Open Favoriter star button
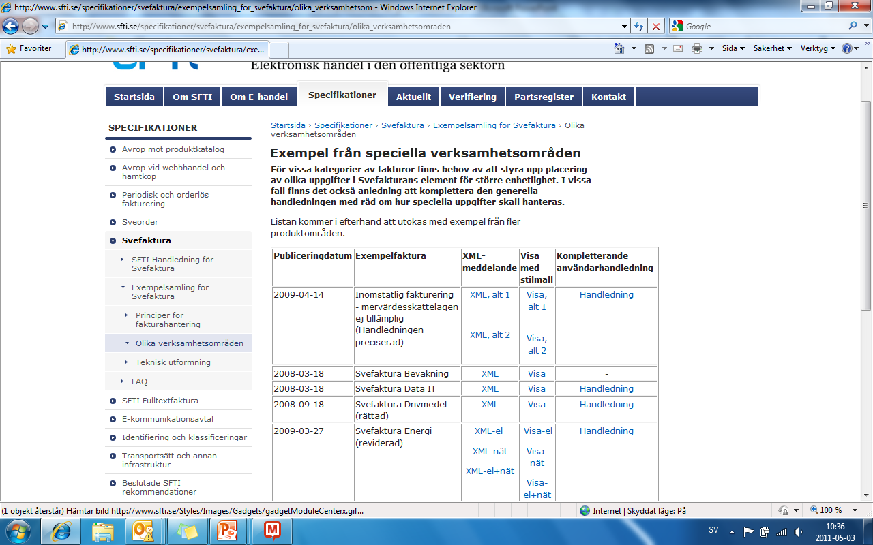This screenshot has height=545, width=873. point(29,49)
